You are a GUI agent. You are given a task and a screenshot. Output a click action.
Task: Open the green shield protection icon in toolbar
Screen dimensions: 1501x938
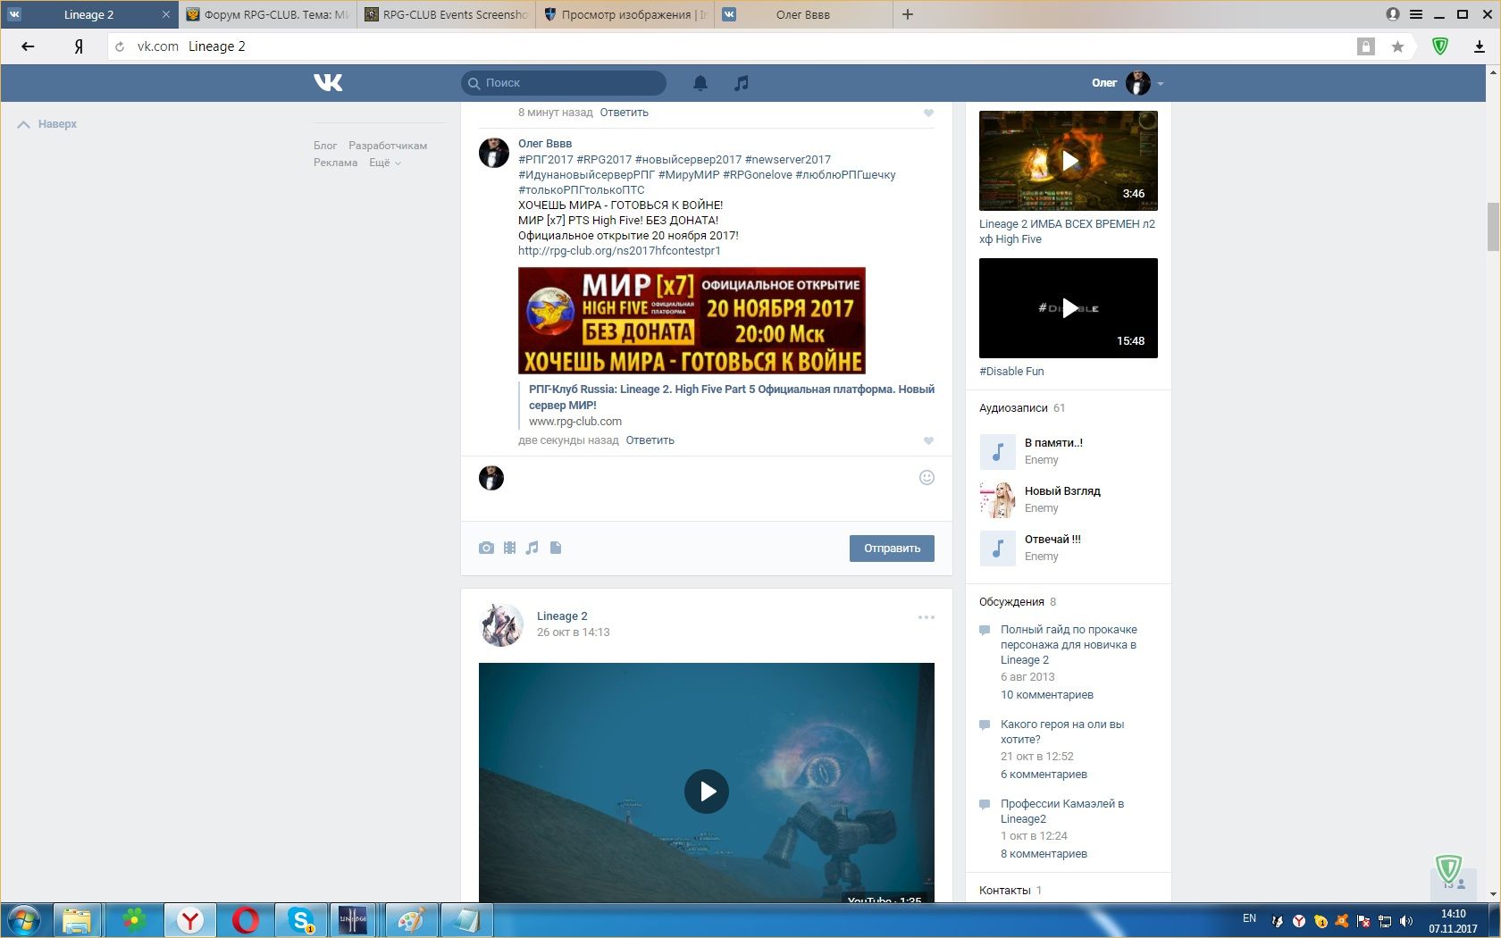(1440, 46)
